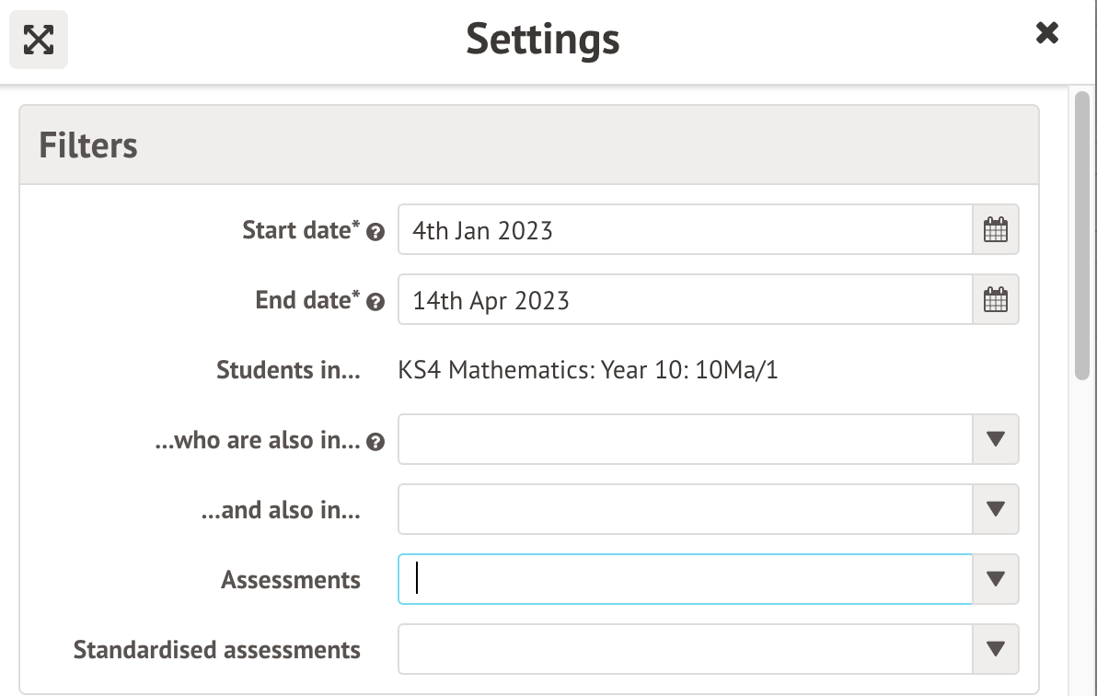
Task: Open the End date calendar picker
Action: tap(996, 300)
